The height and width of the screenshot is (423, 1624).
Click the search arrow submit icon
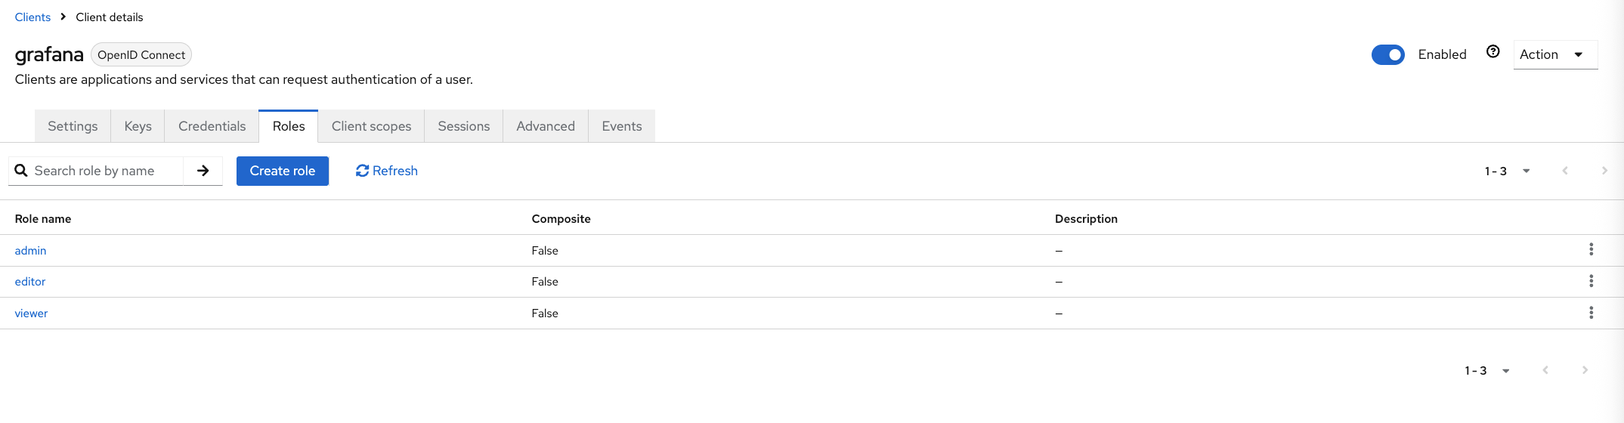point(203,171)
